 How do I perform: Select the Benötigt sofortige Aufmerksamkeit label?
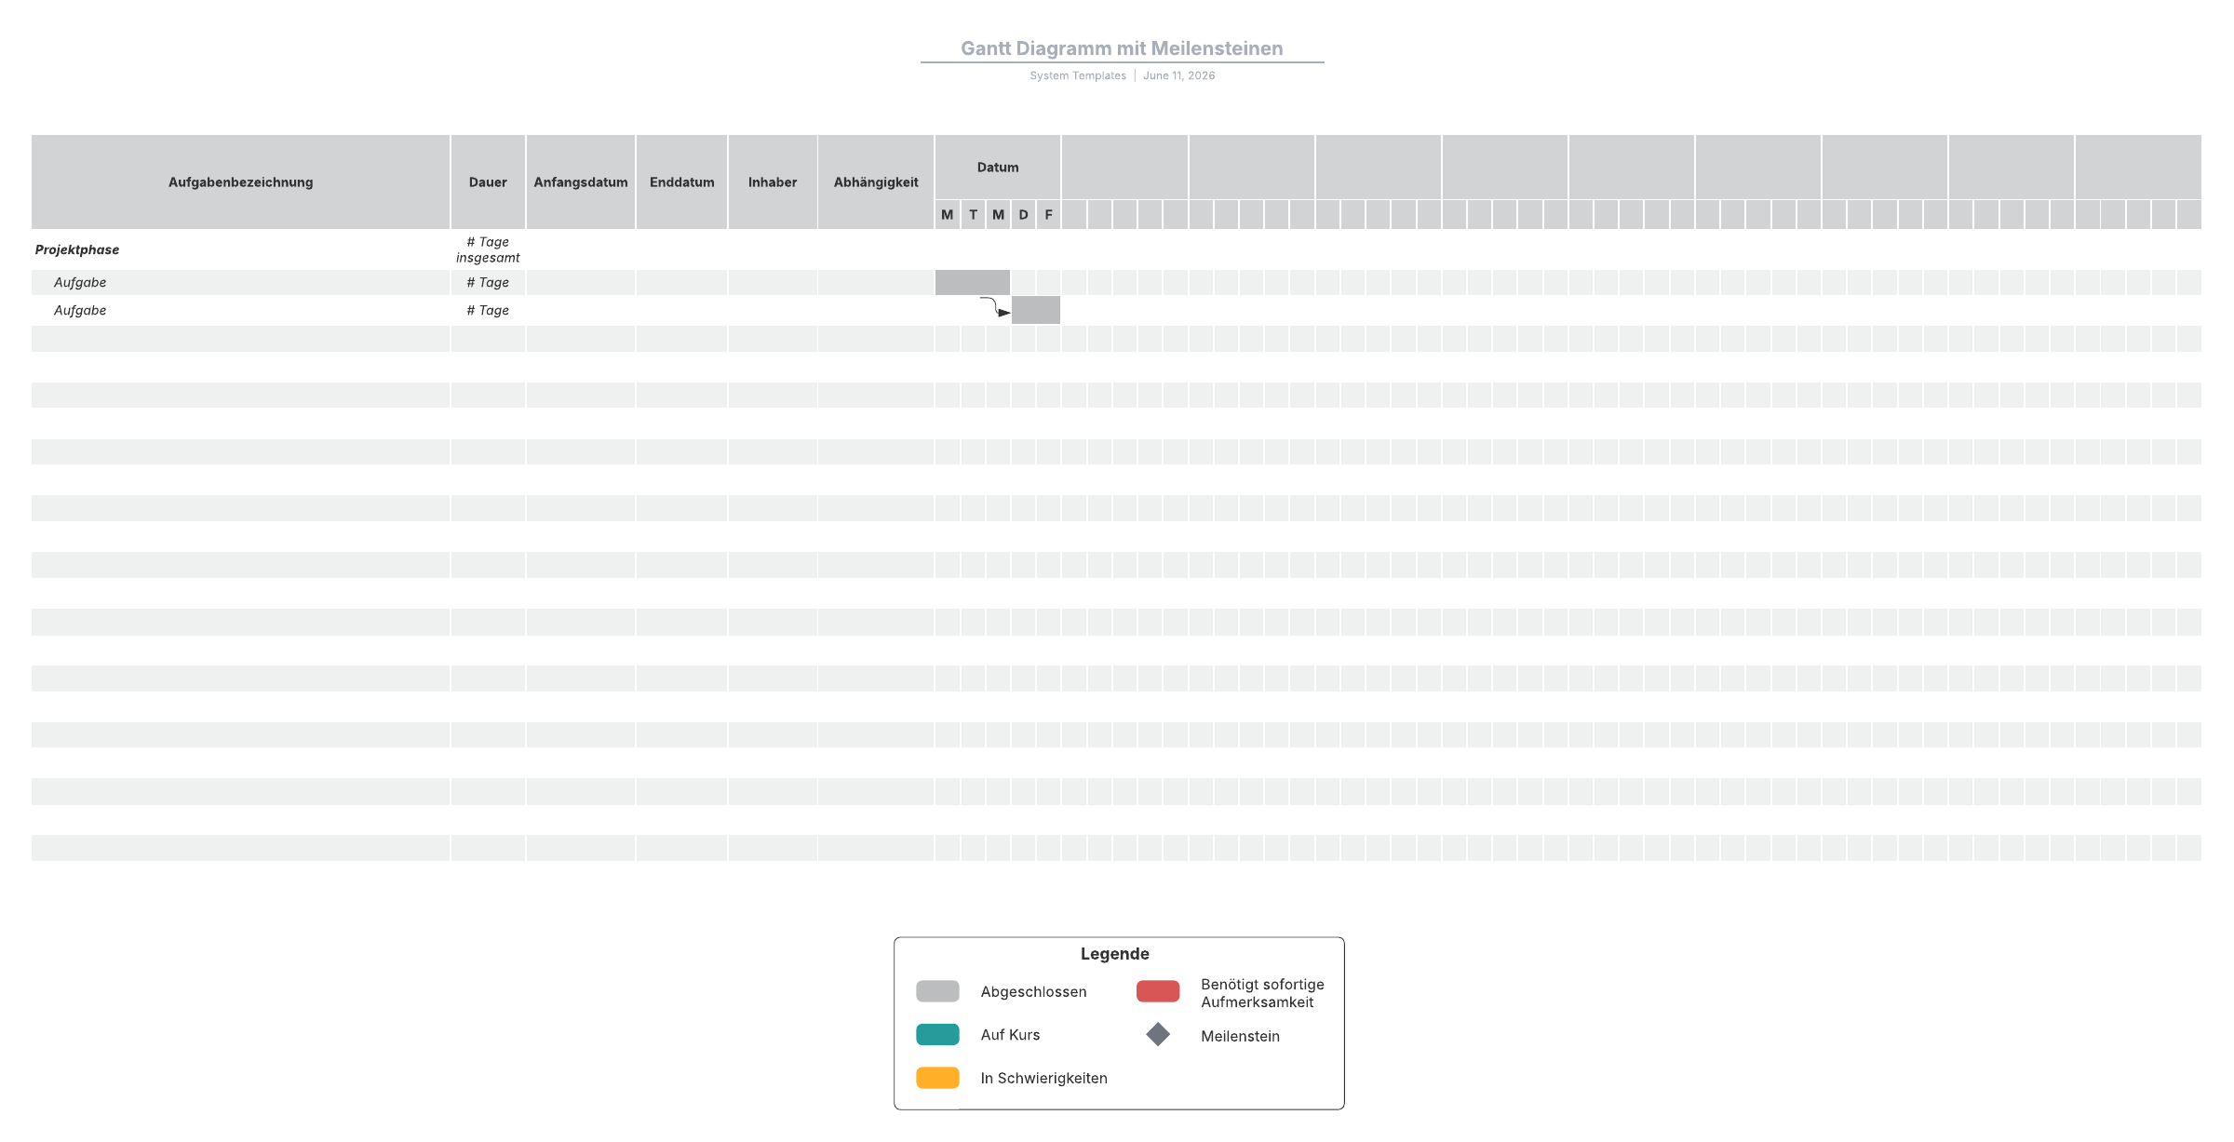(x=1262, y=993)
